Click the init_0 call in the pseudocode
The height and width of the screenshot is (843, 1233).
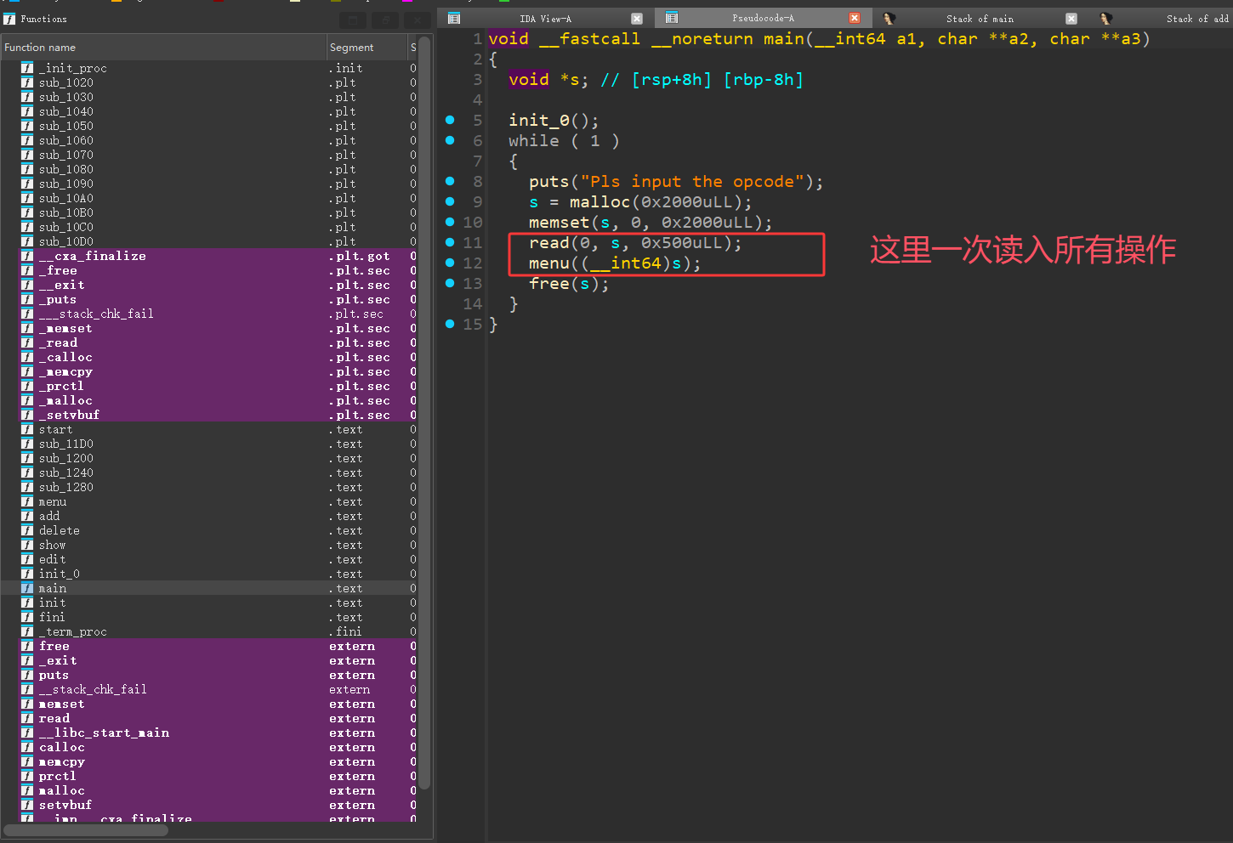(x=539, y=121)
